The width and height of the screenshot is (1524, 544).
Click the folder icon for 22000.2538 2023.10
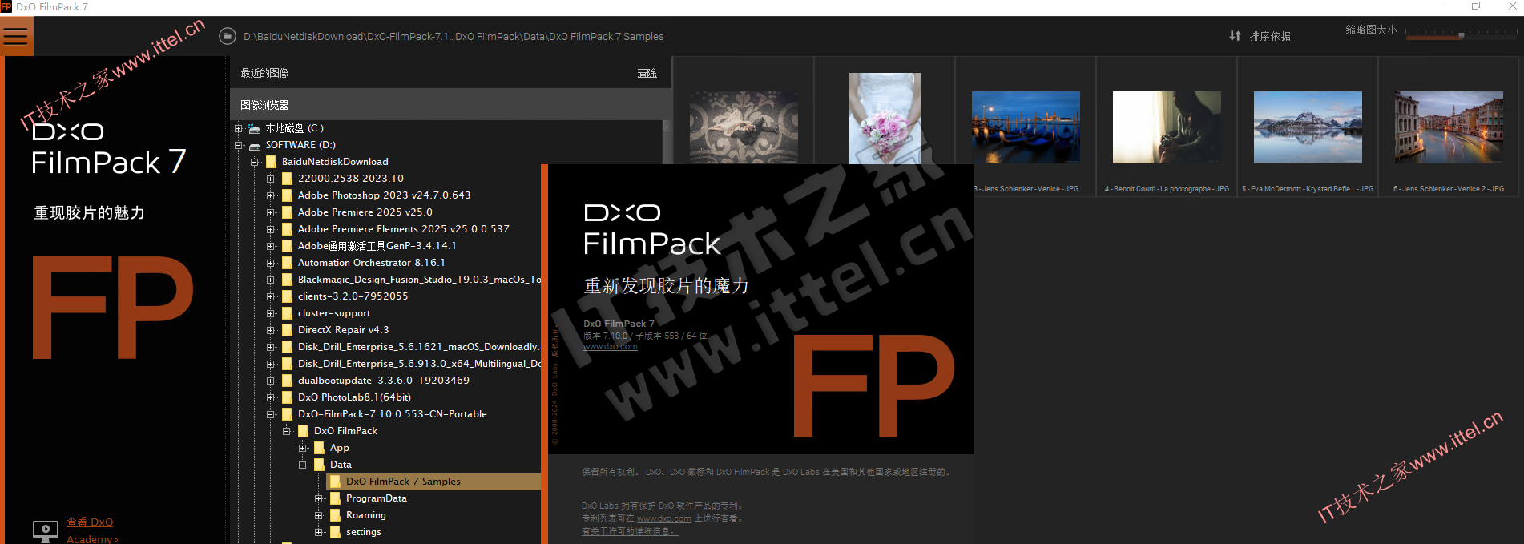(x=288, y=179)
